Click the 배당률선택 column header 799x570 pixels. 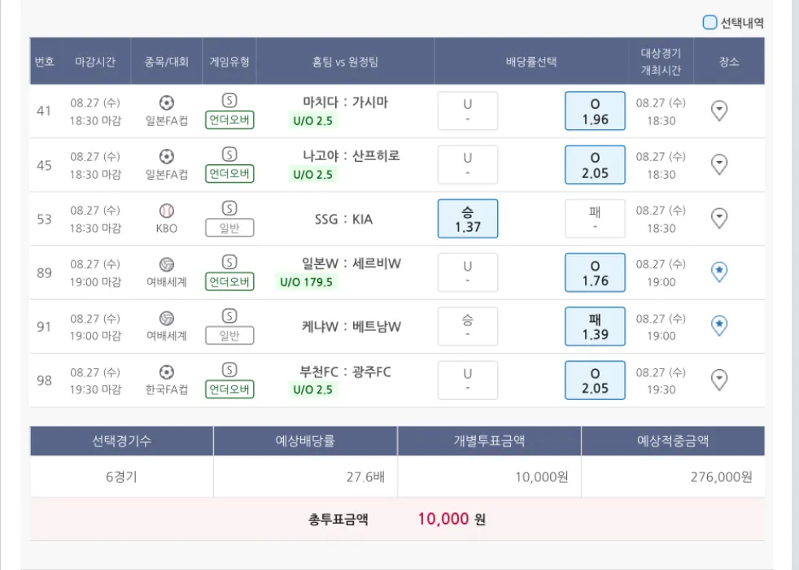[531, 61]
